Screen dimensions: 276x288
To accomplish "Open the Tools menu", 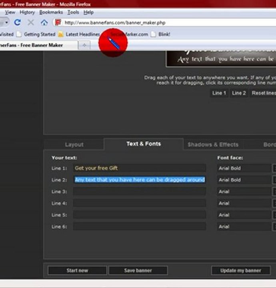I will 73,12.
